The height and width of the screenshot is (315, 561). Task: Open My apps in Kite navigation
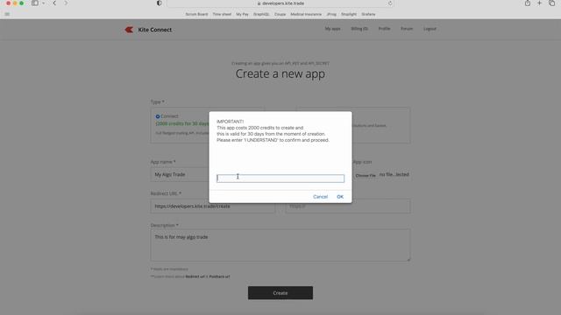[x=332, y=29]
